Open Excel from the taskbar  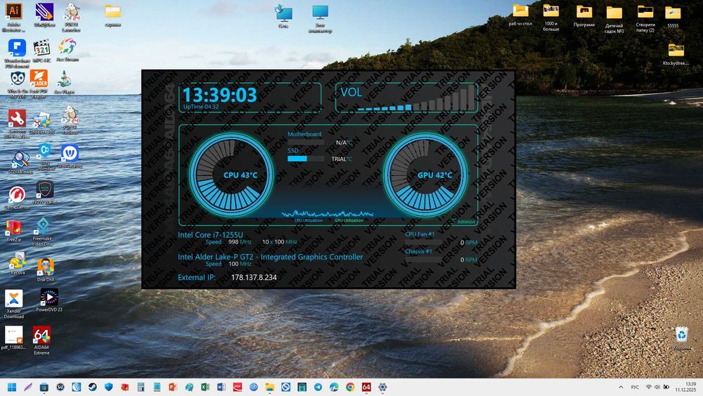click(x=205, y=387)
